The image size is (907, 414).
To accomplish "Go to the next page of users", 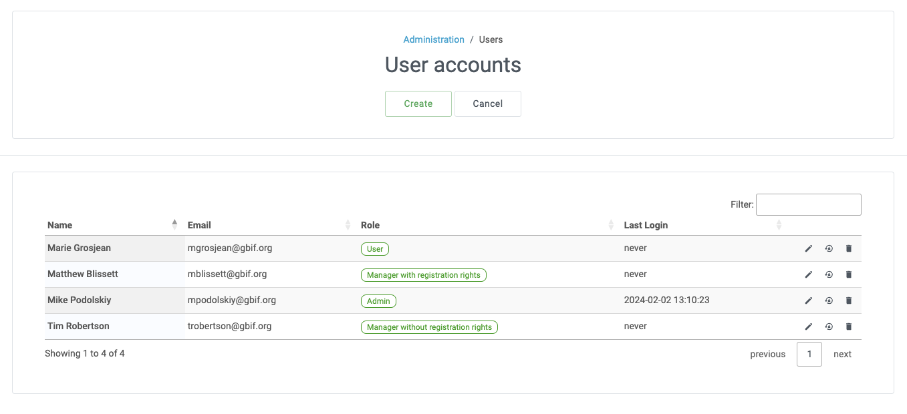I will pos(842,354).
